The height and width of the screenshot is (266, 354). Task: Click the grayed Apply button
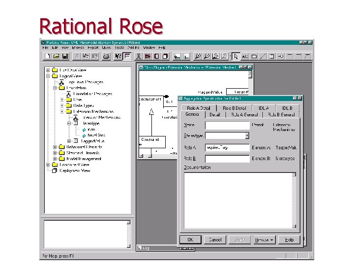(x=240, y=240)
